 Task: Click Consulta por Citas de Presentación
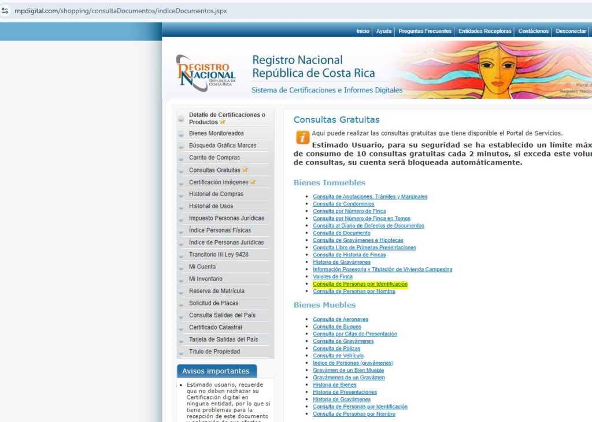(355, 334)
